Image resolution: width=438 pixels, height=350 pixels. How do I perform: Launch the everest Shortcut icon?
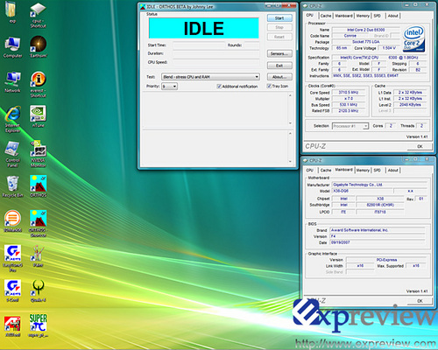(39, 84)
